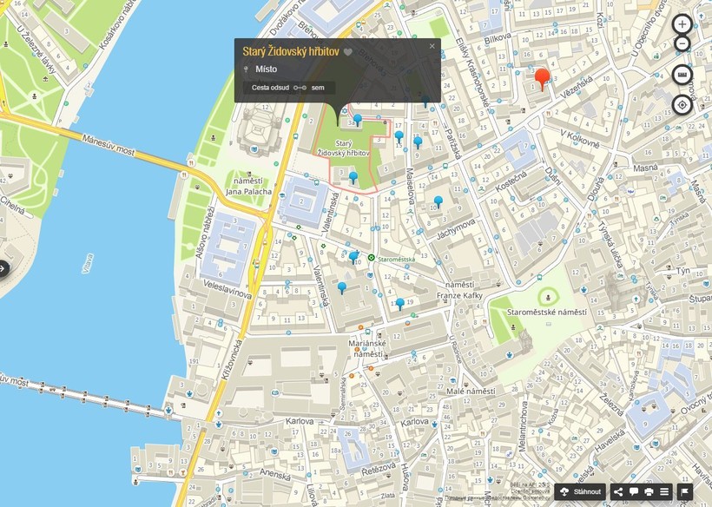This screenshot has height=507, width=712.
Task: Click the 'Týnská ulička' street label
Action: (609, 245)
